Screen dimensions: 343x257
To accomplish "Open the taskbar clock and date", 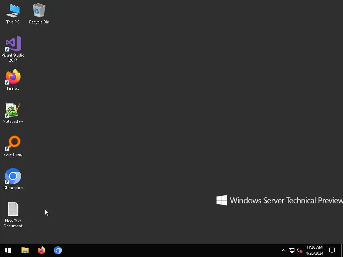I will click(314, 250).
